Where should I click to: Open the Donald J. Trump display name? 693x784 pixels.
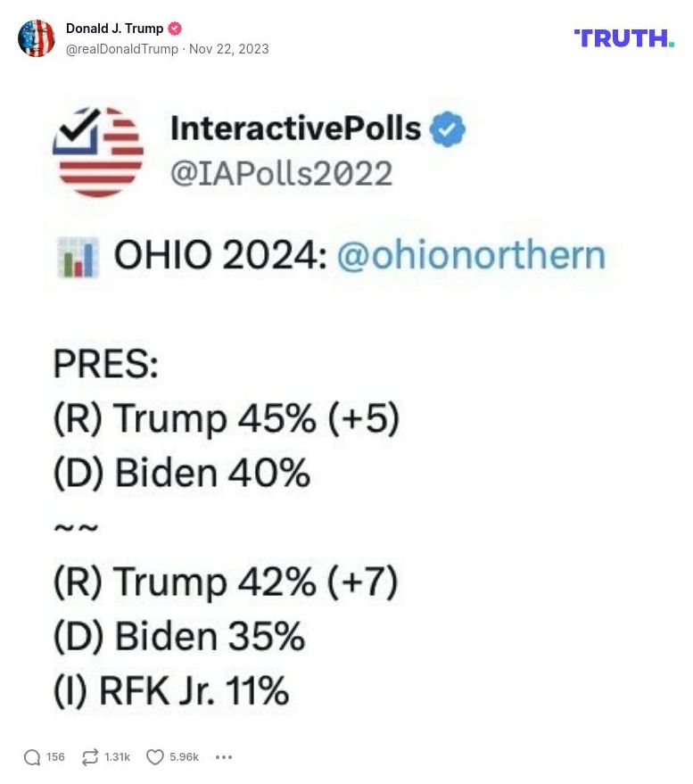[x=115, y=28]
